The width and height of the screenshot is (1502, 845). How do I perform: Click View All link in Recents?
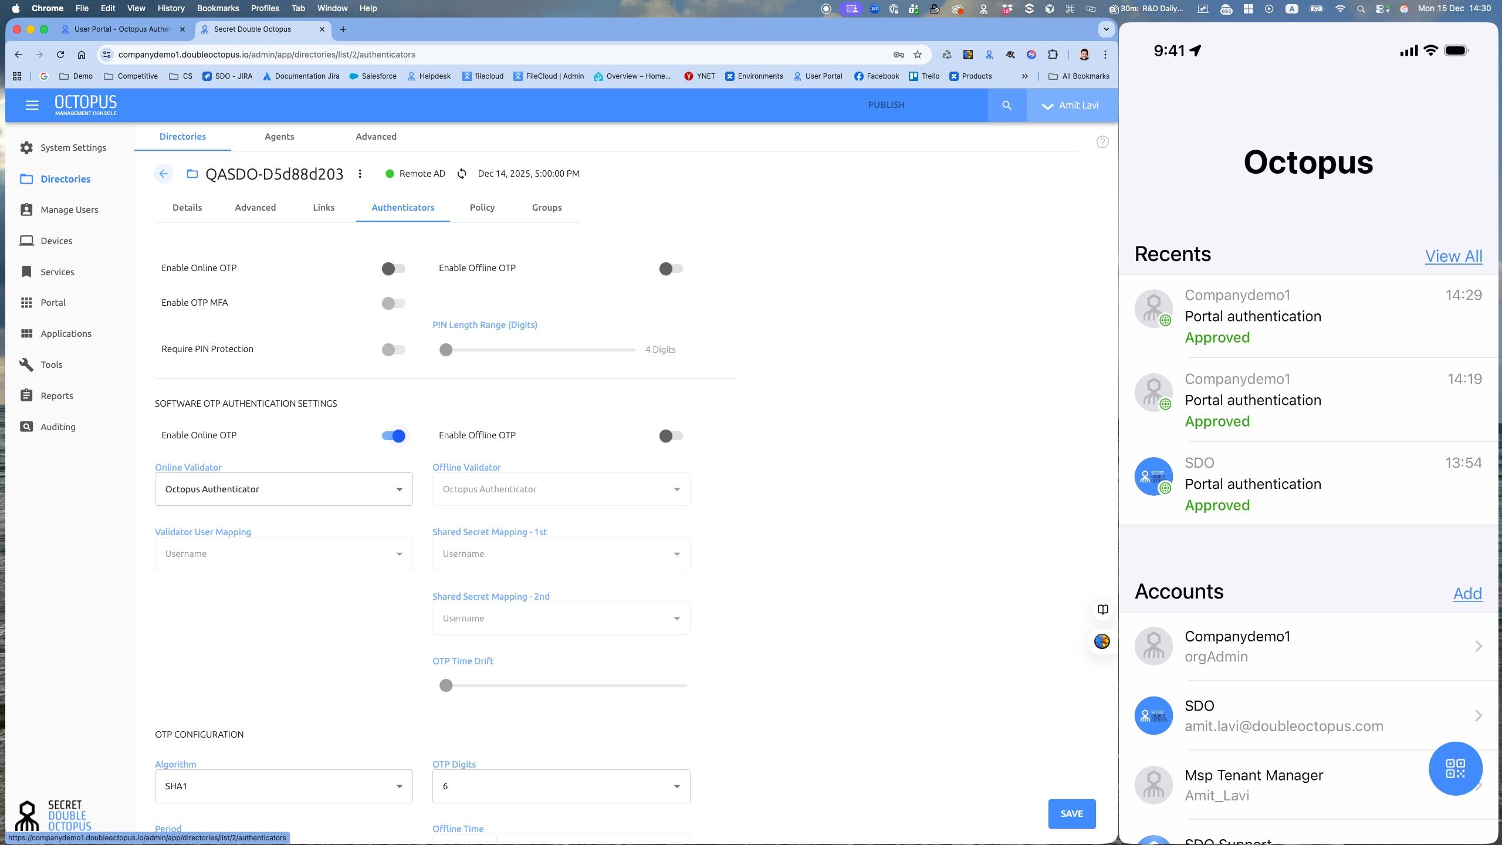(1453, 256)
